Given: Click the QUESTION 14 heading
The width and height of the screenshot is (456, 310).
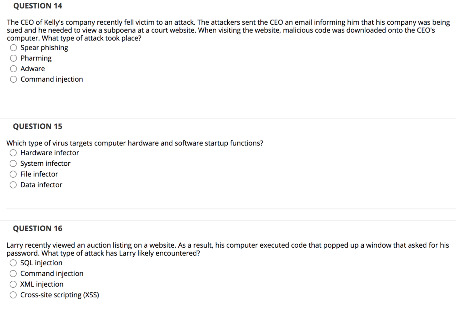Looking at the screenshot, I should point(37,6).
